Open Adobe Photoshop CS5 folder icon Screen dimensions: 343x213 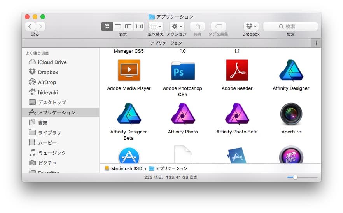coord(183,70)
